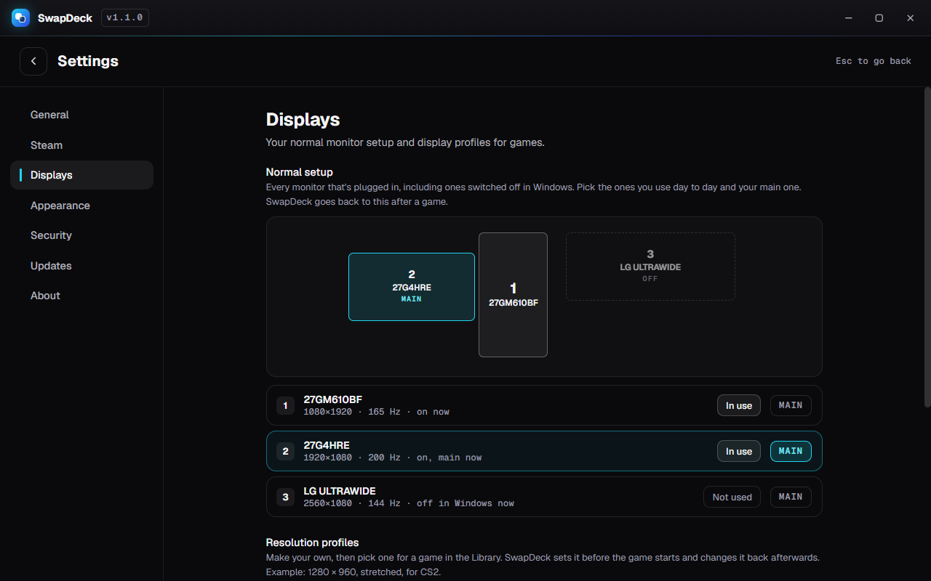The image size is (931, 581).
Task: Toggle In use for monitor 27GM610BF
Action: point(739,405)
